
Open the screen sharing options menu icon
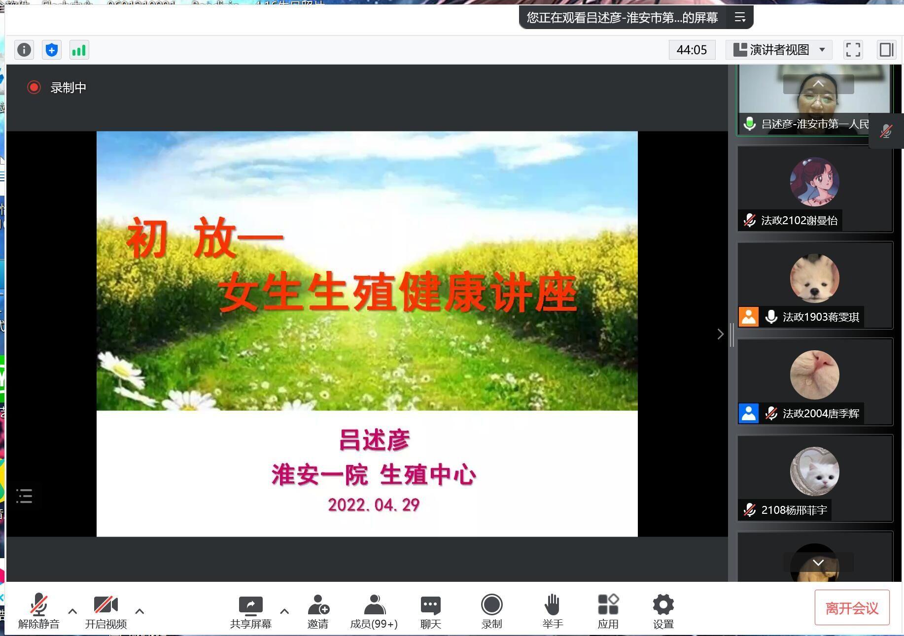(740, 18)
